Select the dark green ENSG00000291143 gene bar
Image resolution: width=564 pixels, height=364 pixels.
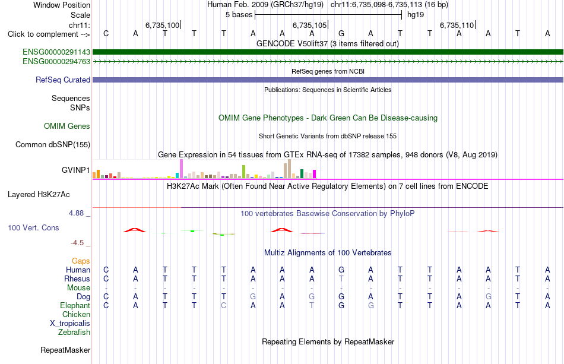tap(328, 52)
